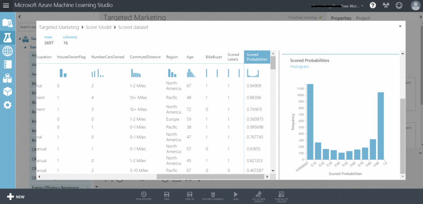This screenshot has width=423, height=204.
Task: Click NumberCarsOwned mini histogram thumbnail
Action: [98, 73]
